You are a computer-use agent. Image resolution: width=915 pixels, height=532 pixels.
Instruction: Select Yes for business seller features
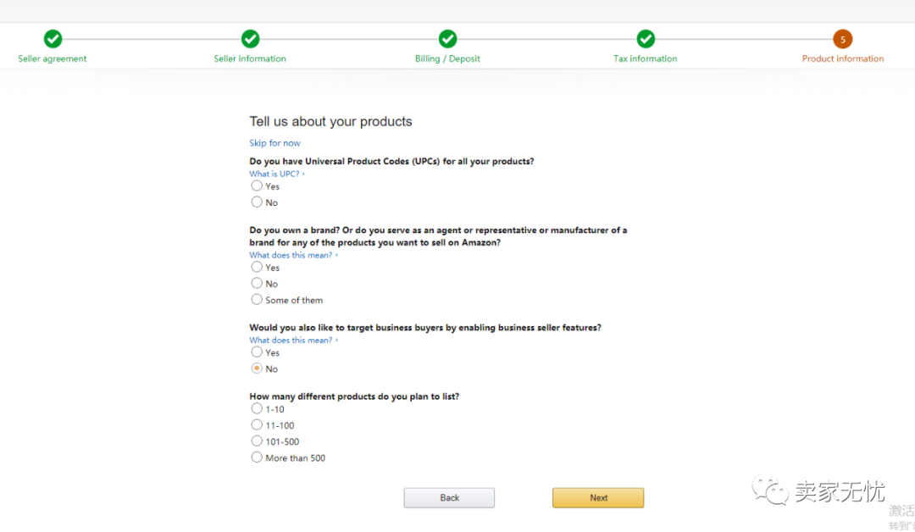[257, 352]
